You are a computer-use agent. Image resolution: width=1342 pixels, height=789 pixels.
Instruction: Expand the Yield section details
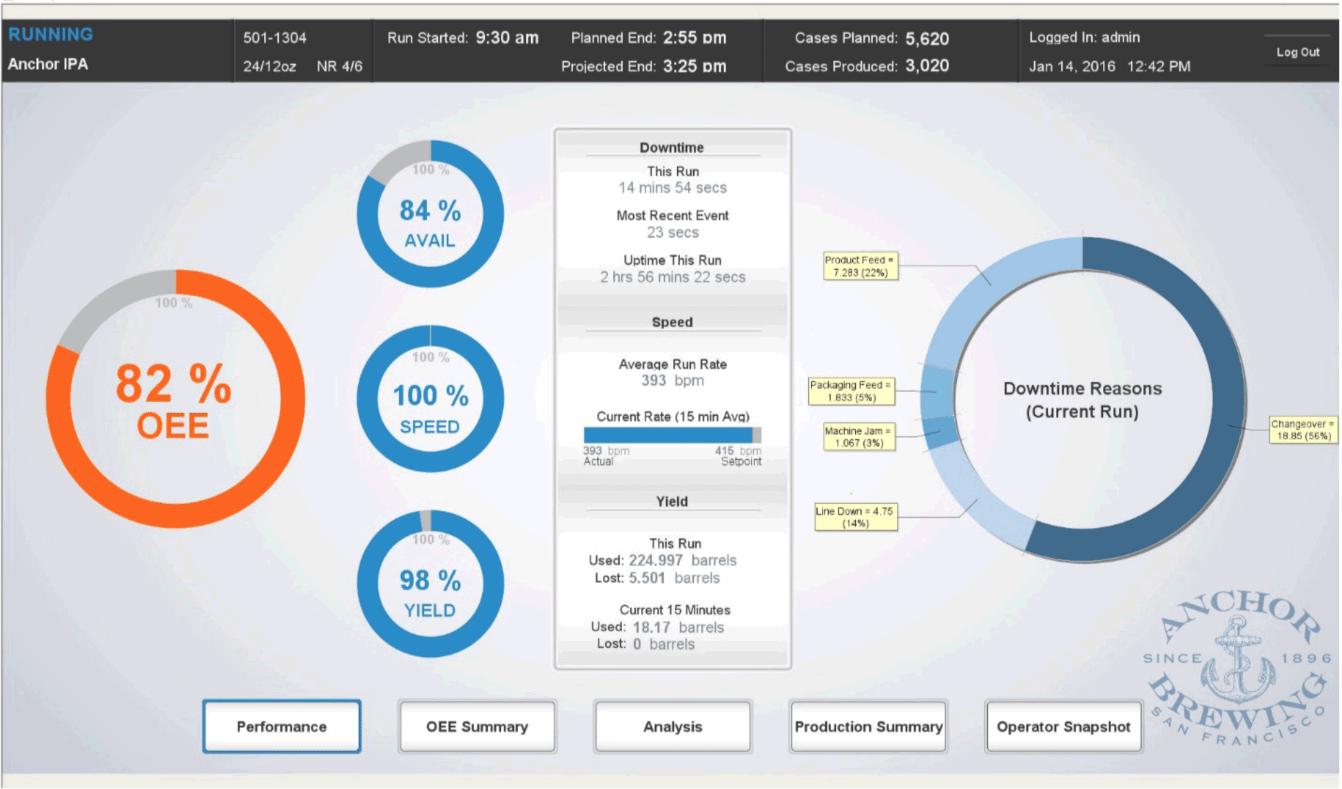[672, 501]
